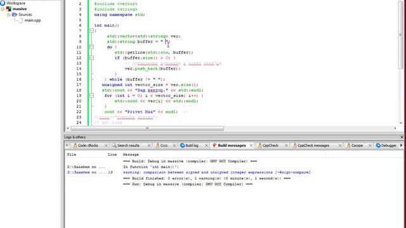This screenshot has width=406, height=228.
Task: Open the Search results tab
Action: [x=128, y=146]
